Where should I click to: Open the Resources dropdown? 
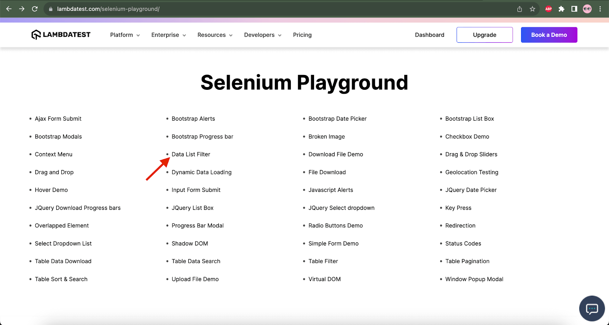(x=215, y=35)
